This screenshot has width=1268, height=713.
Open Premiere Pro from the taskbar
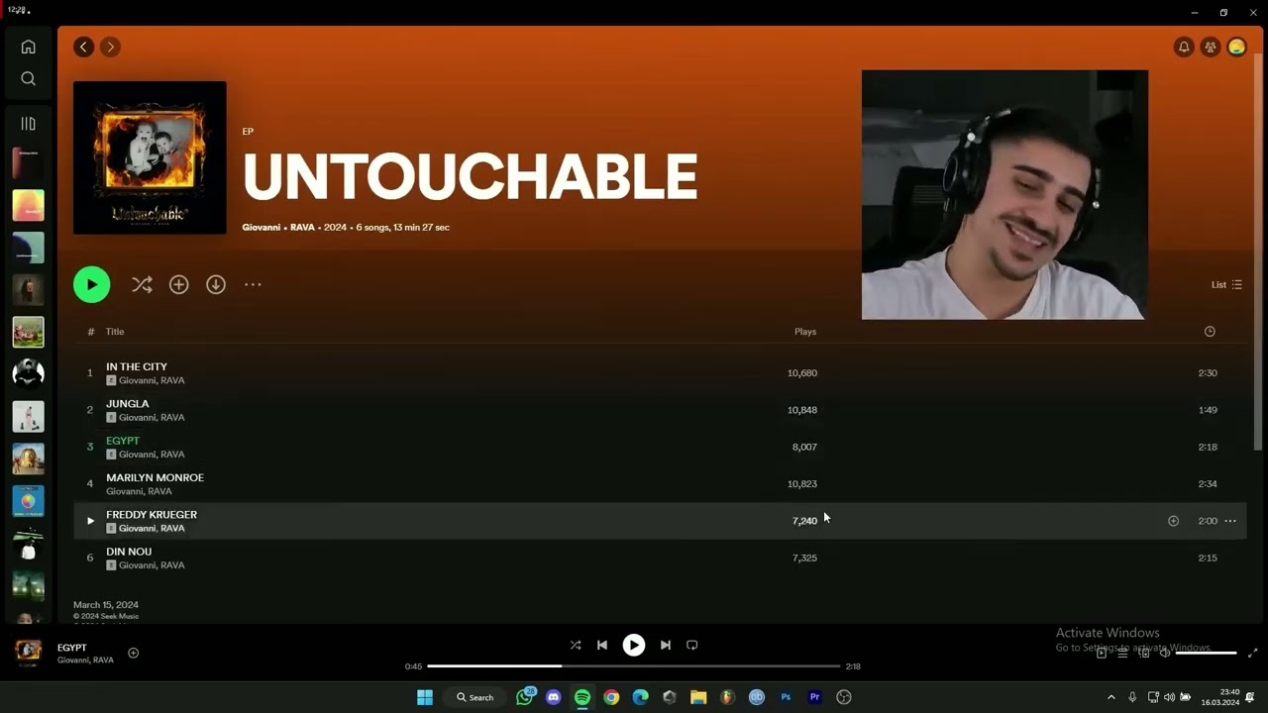814,697
